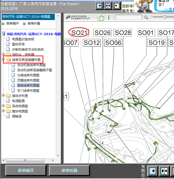
Task: Click the computer icon at tree root
Action: [4, 34]
